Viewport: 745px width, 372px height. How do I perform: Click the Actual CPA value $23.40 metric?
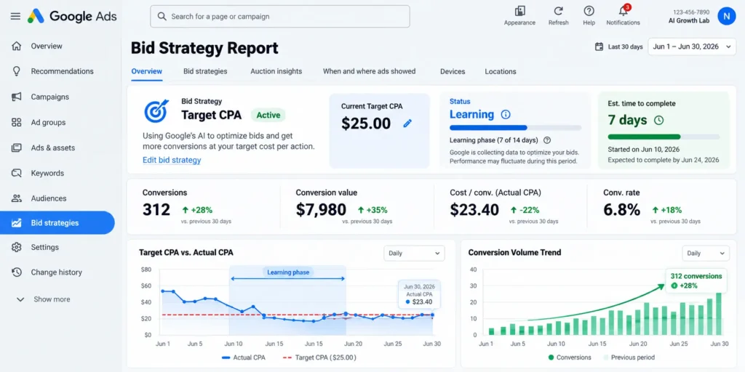(x=474, y=209)
